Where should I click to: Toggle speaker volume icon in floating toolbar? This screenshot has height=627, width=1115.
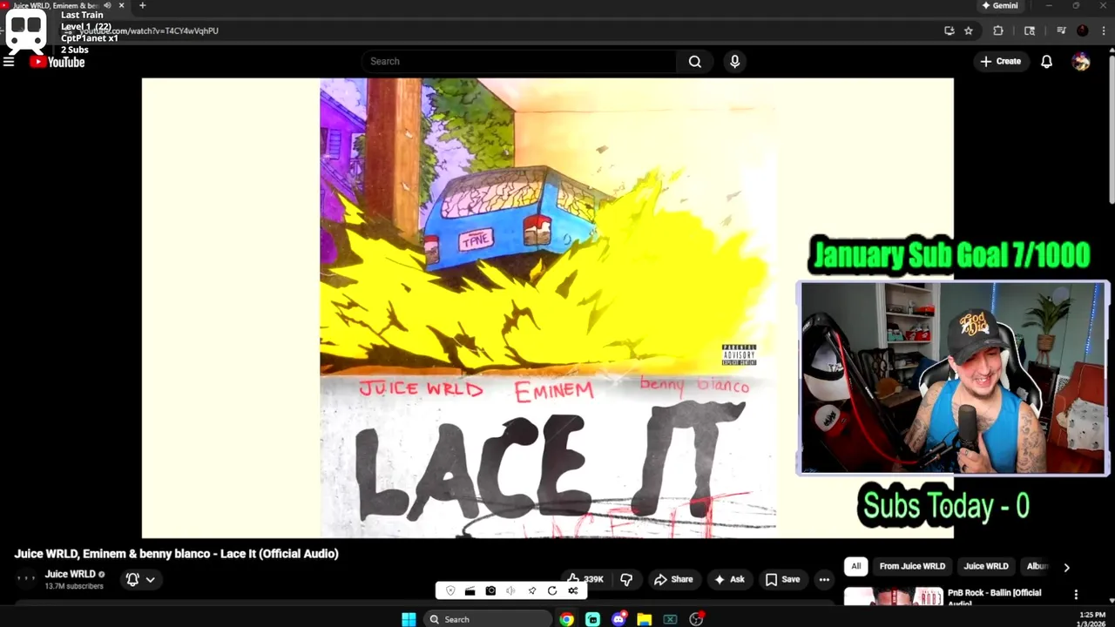[510, 590]
